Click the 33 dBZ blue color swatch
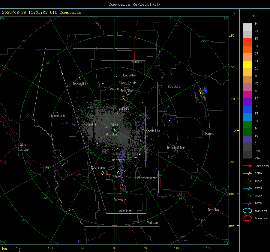 tap(247, 110)
